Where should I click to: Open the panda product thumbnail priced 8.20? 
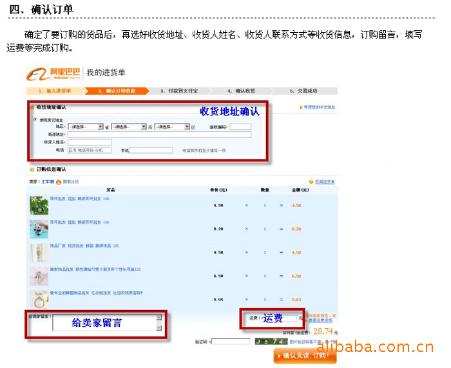[x=39, y=229]
